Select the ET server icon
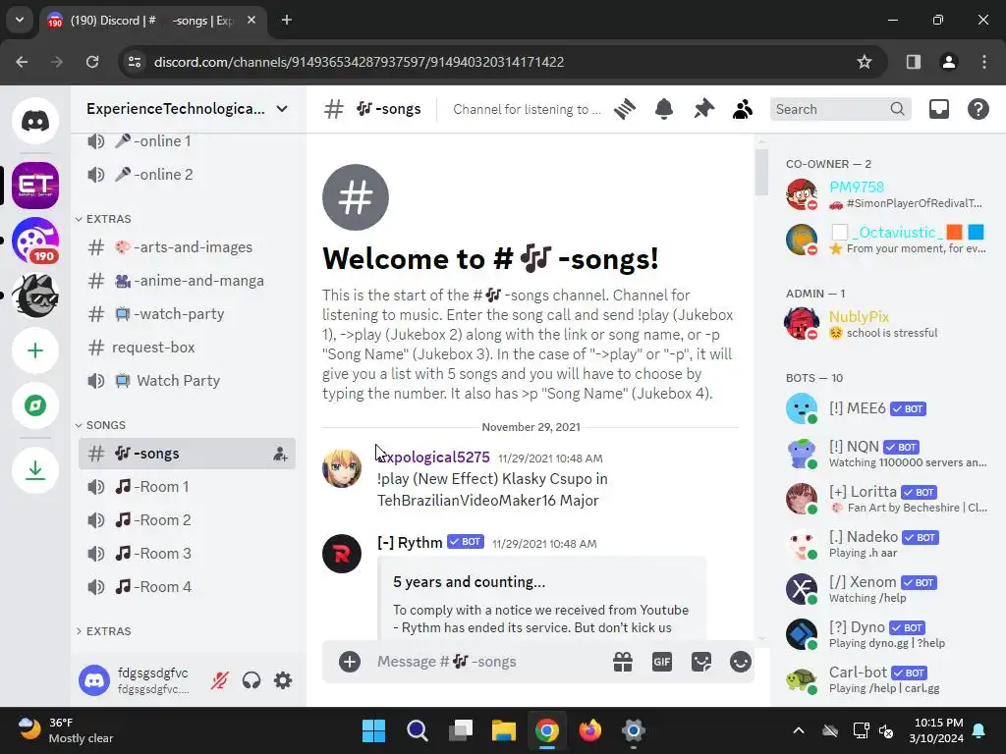Screen dimensions: 1006x754 pos(35,186)
